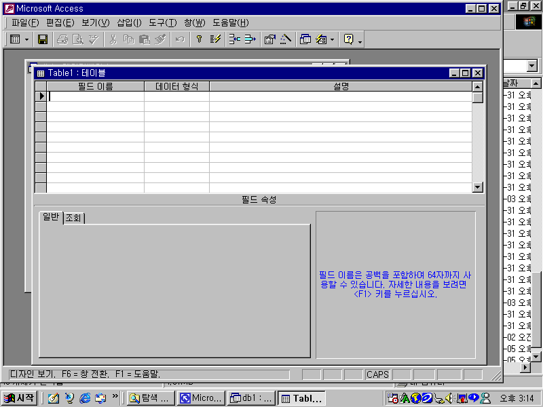Click the Copy icon in the toolbar

(128, 39)
